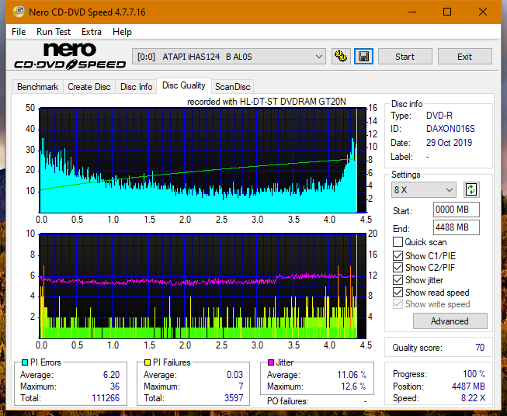Minimize the Nero window

pyautogui.click(x=412, y=12)
